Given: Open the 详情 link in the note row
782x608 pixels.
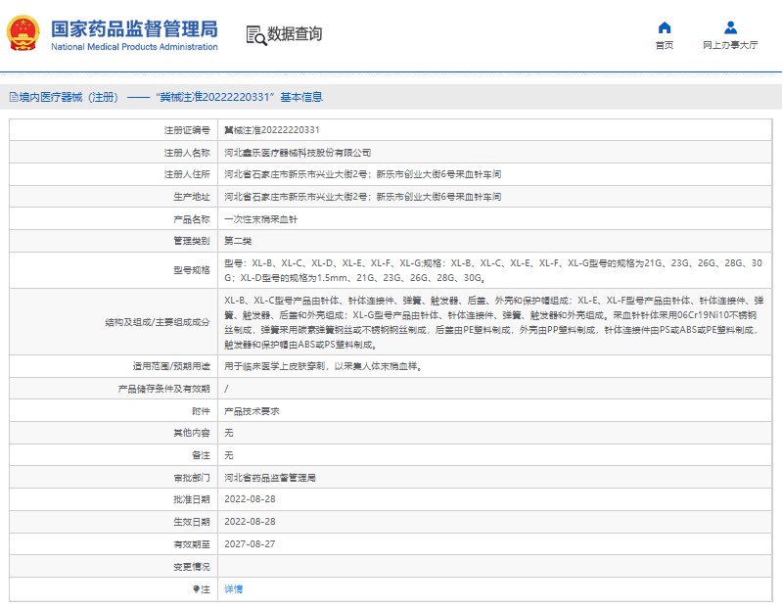Looking at the screenshot, I should [x=233, y=589].
